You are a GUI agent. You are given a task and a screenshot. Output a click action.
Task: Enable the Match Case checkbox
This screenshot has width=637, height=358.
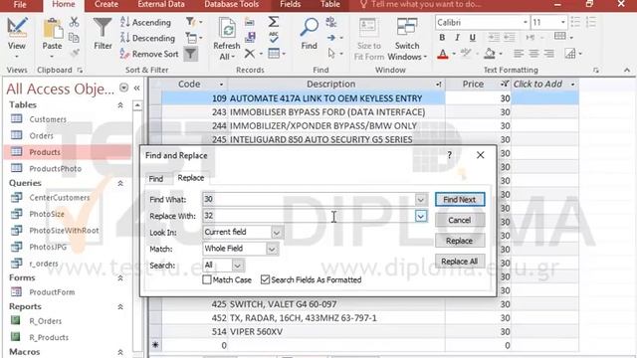[207, 279]
